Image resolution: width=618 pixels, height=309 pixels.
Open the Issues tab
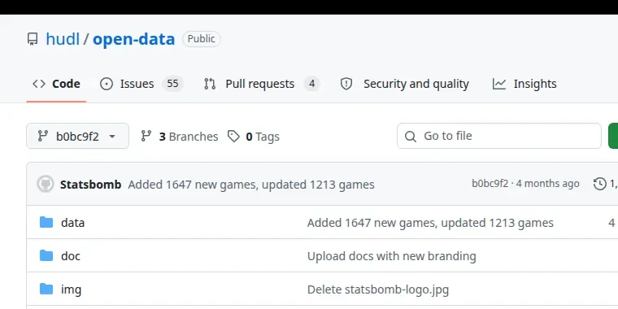(x=141, y=84)
